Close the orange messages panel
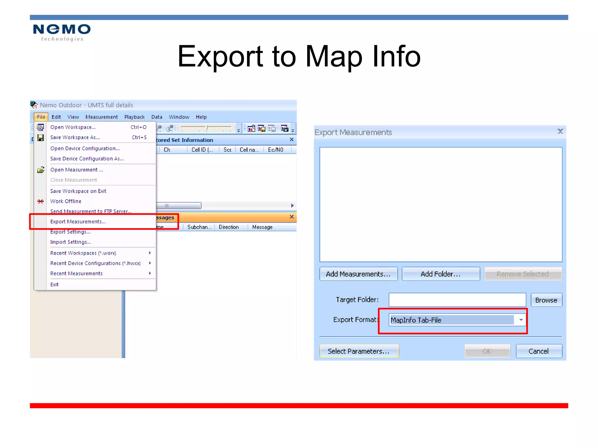 291,217
